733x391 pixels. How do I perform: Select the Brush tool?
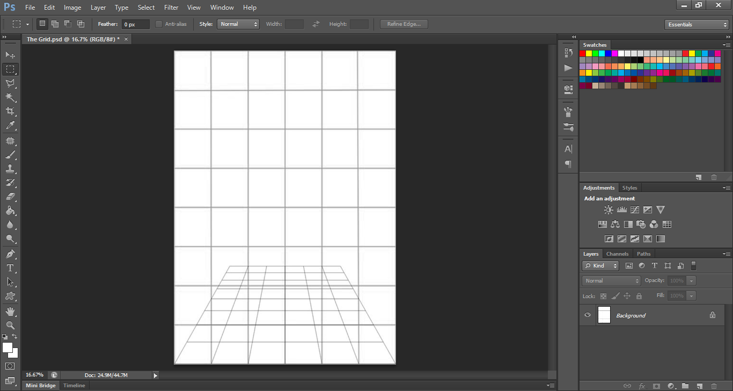coord(10,155)
